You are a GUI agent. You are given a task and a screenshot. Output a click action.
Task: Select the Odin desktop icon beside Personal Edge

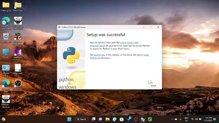point(18,23)
